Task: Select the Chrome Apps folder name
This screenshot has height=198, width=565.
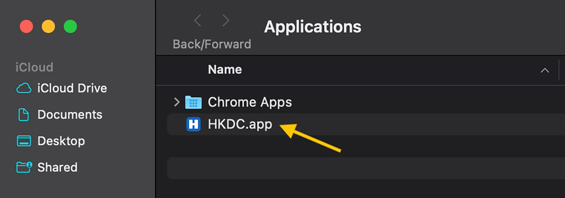Action: pyautogui.click(x=250, y=102)
